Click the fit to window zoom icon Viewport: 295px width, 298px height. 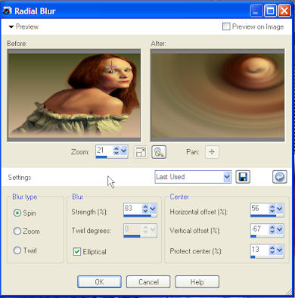pos(141,152)
